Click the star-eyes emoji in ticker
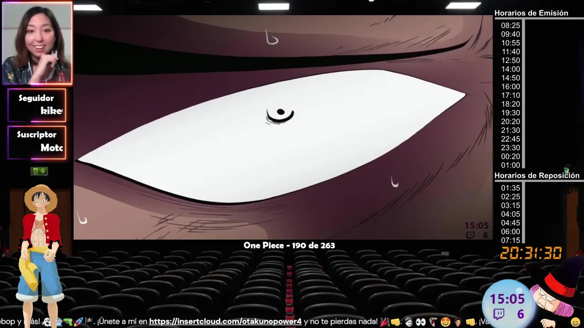584x328 pixels. (x=446, y=322)
